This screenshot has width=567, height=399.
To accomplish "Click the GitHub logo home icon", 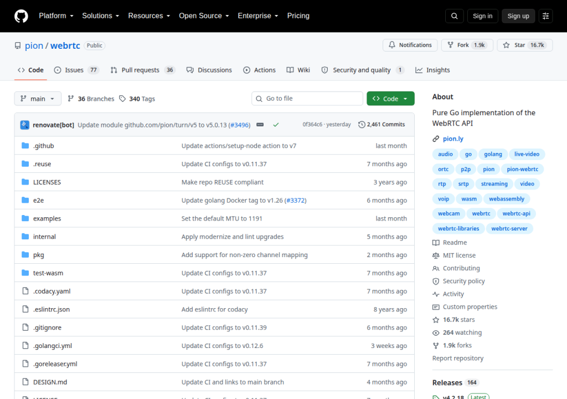I will [x=21, y=16].
